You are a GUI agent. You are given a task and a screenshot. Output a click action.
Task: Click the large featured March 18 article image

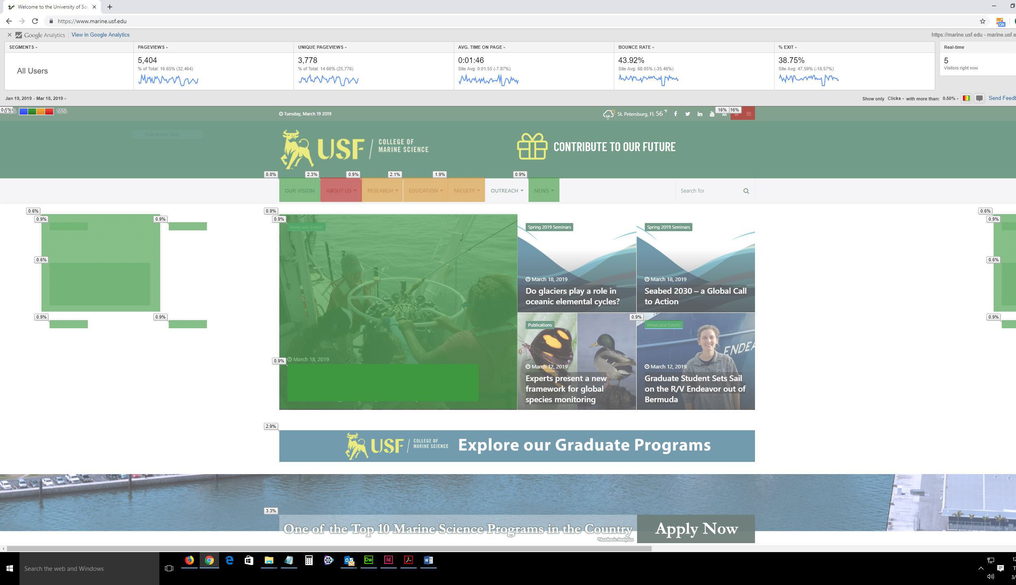(x=398, y=312)
